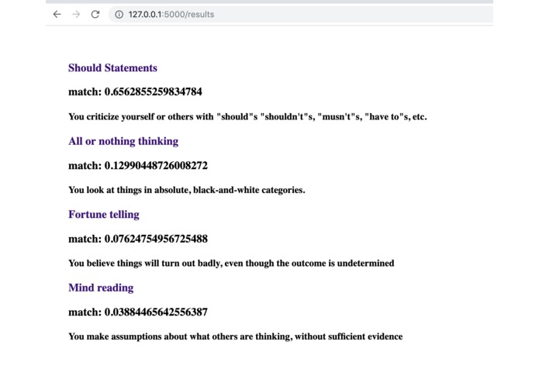Click the assumptions about others thinking description
The height and width of the screenshot is (383, 539).
pos(236,336)
